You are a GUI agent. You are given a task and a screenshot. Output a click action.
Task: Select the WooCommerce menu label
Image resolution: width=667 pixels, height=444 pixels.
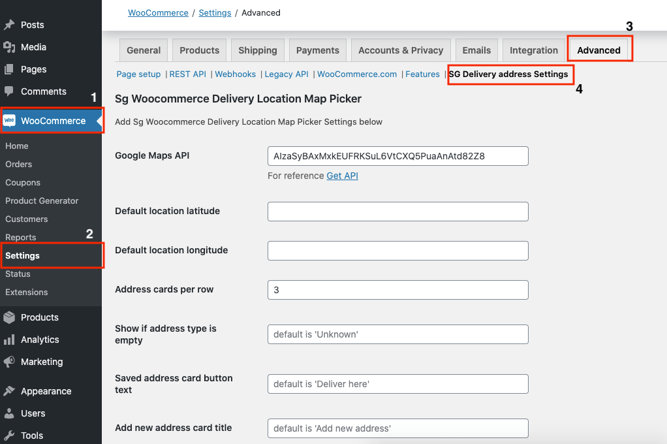53,121
